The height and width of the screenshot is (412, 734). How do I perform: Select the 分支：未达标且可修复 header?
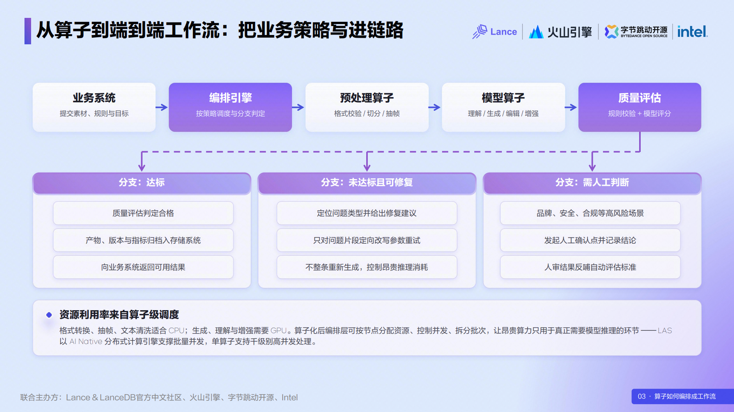pyautogui.click(x=367, y=183)
